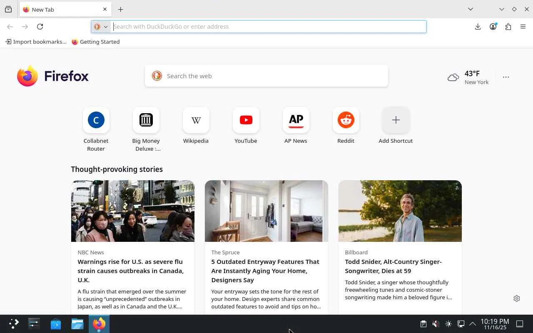Open a new tab with the plus button
The width and height of the screenshot is (533, 333).
pos(120,9)
